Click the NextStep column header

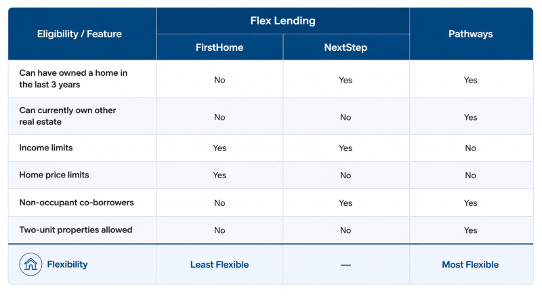[x=346, y=47]
